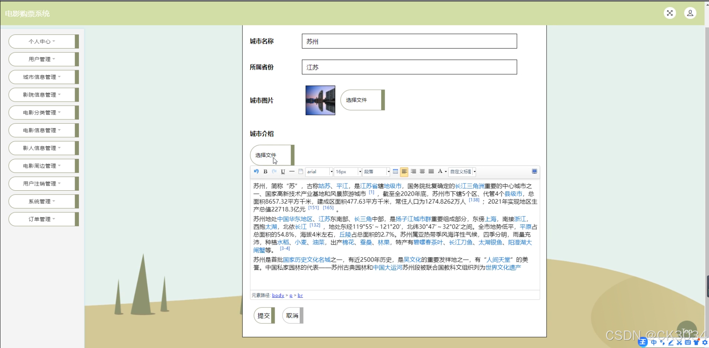Open the 段落 paragraph format dropdown

[376, 172]
